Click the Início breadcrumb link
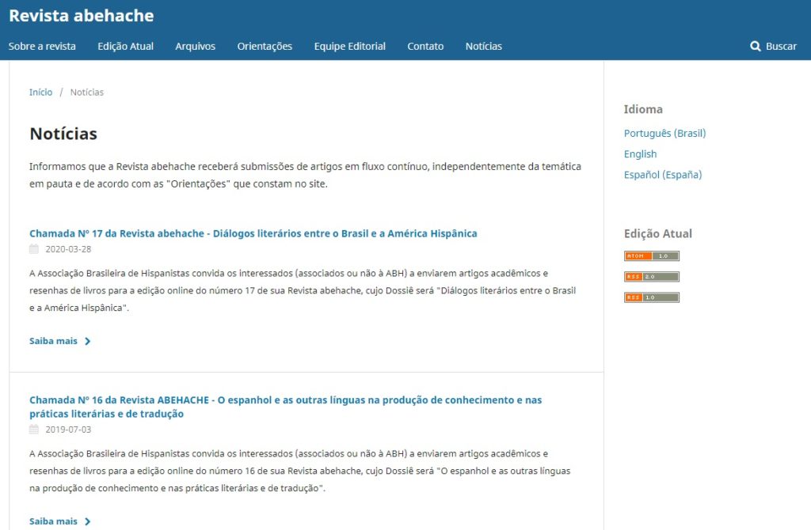 [x=40, y=93]
